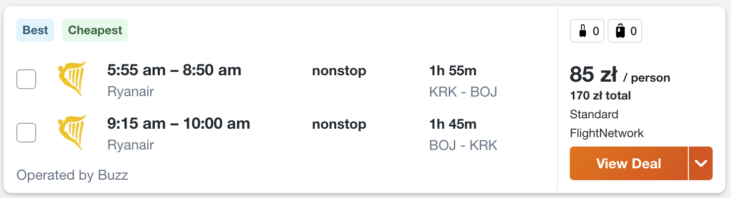
Task: Click the 9:15 am – 10:00 am flight time
Action: click(x=179, y=123)
